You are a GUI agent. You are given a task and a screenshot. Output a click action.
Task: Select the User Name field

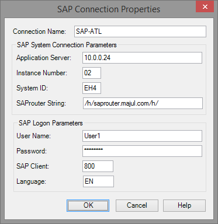142,136
